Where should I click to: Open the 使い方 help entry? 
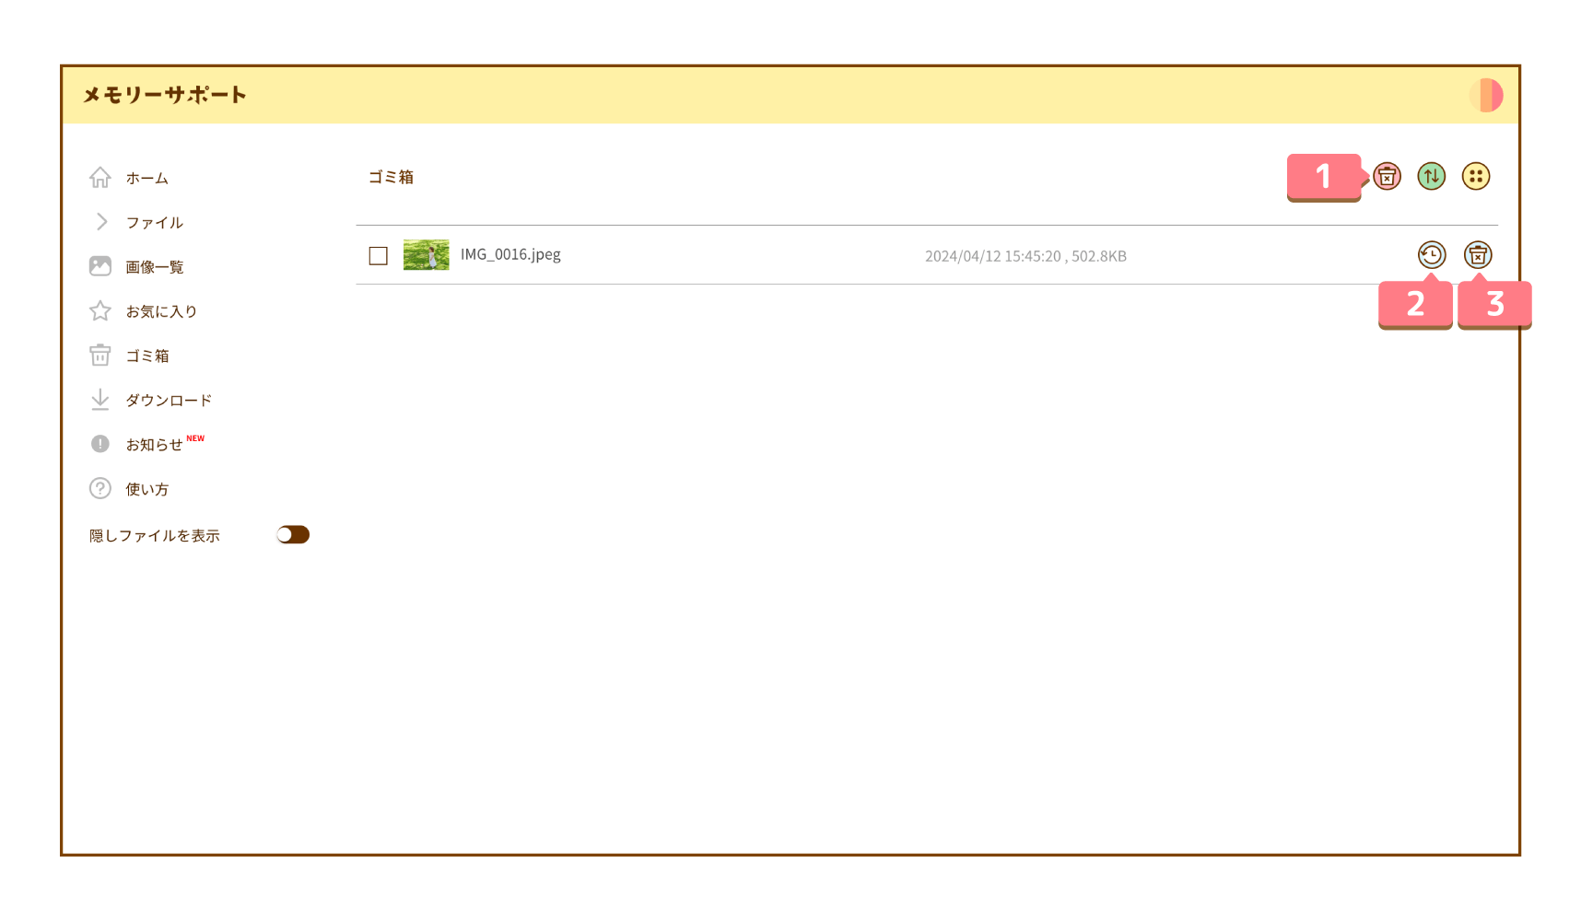(x=147, y=489)
